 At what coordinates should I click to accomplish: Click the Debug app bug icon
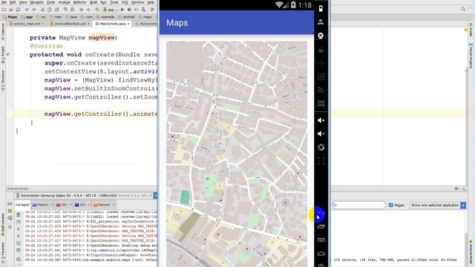click(x=129, y=10)
